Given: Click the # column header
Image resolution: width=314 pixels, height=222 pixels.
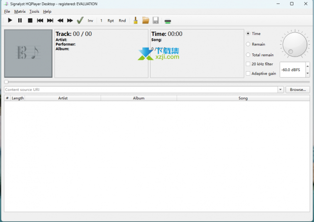Looking at the screenshot, I should [7, 98].
